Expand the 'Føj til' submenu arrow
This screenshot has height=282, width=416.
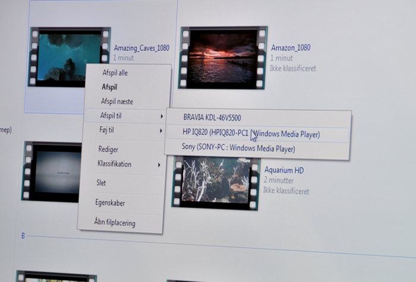click(161, 131)
